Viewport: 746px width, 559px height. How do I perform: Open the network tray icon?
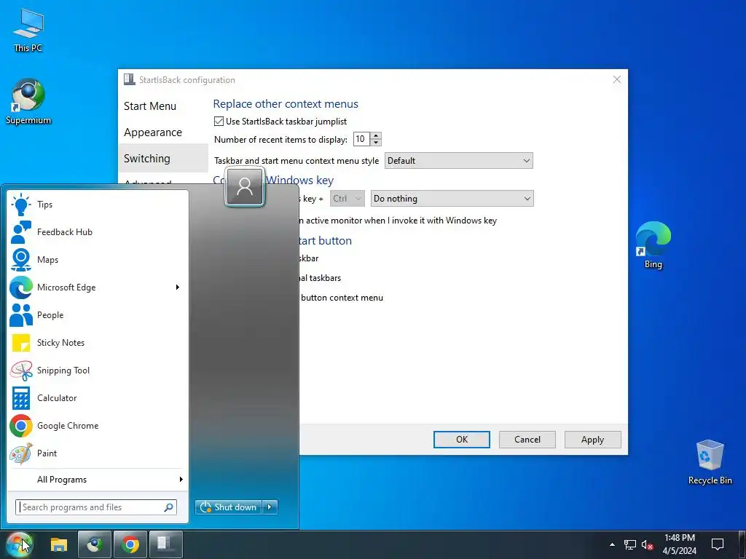[630, 544]
